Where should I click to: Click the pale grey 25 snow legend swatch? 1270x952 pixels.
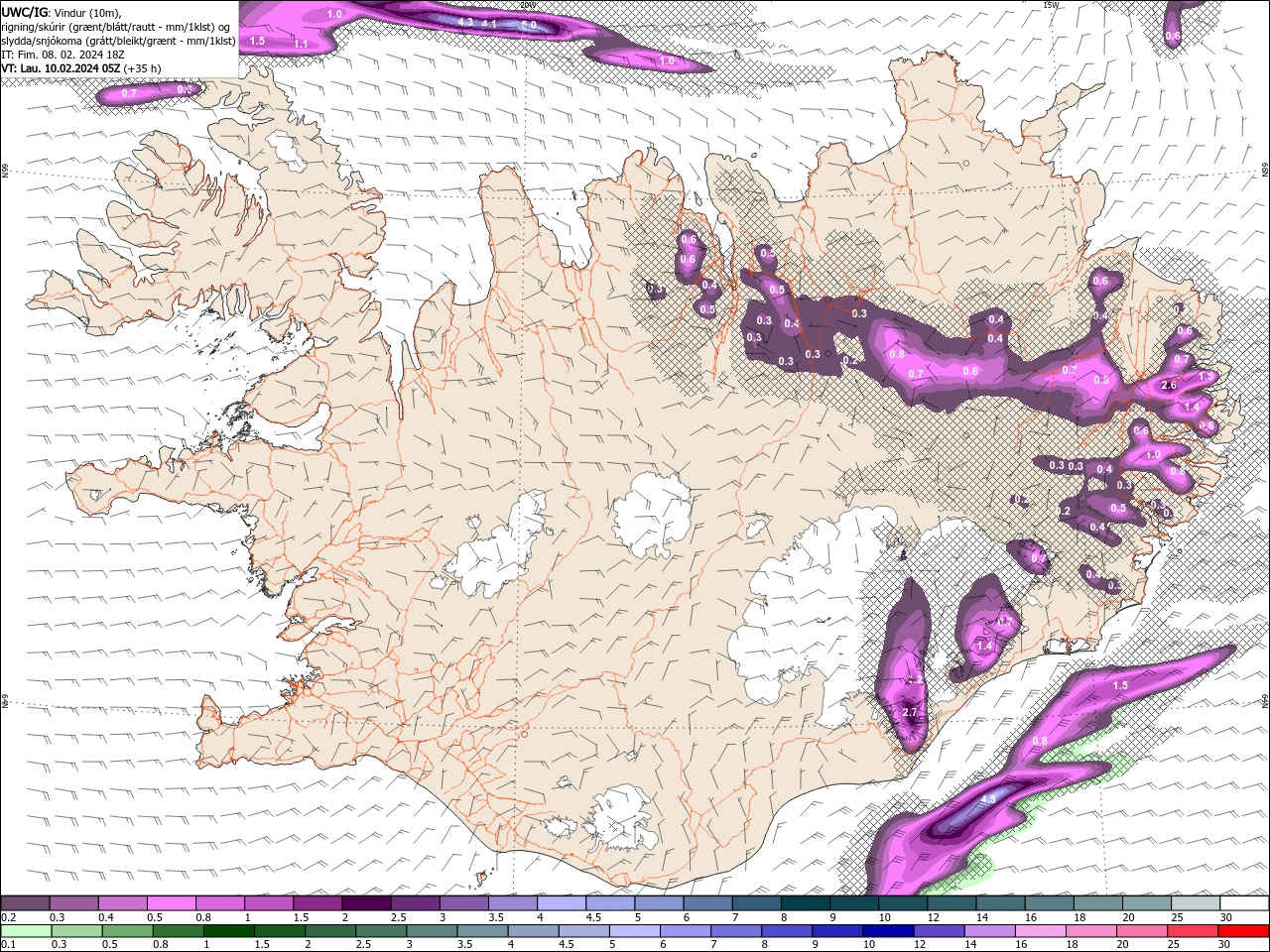click(1195, 903)
